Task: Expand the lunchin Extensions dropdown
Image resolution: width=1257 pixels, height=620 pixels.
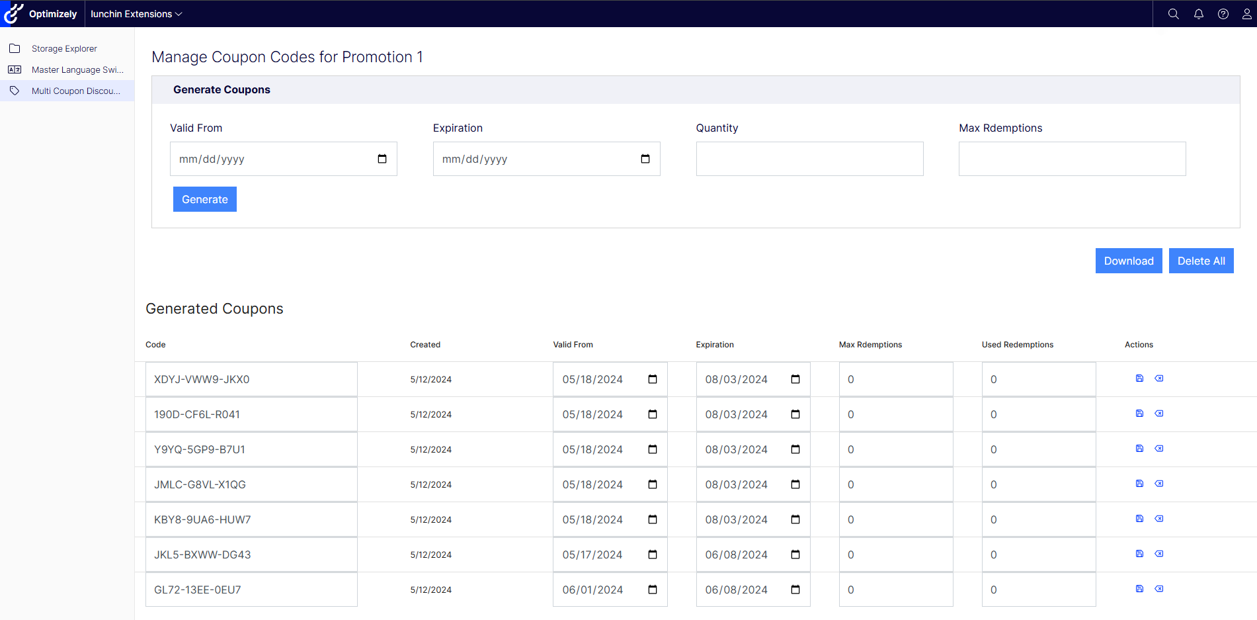Action: pyautogui.click(x=136, y=14)
